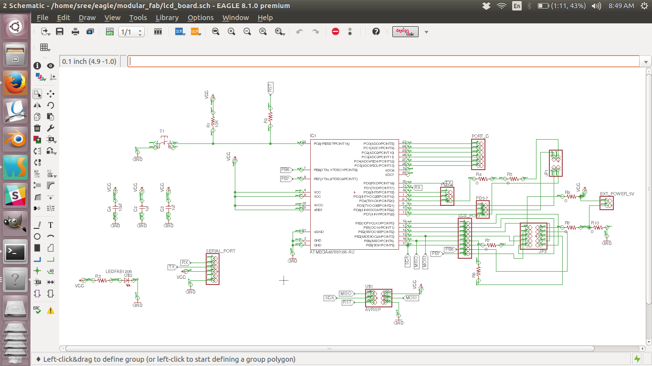Open the Draw menu
This screenshot has height=366, width=652.
[x=87, y=18]
